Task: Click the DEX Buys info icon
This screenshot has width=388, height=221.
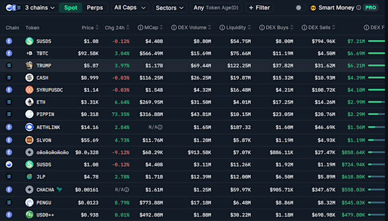Action: (262, 28)
